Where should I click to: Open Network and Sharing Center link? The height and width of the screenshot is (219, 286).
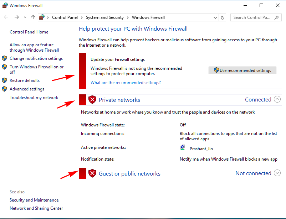coord(36,208)
